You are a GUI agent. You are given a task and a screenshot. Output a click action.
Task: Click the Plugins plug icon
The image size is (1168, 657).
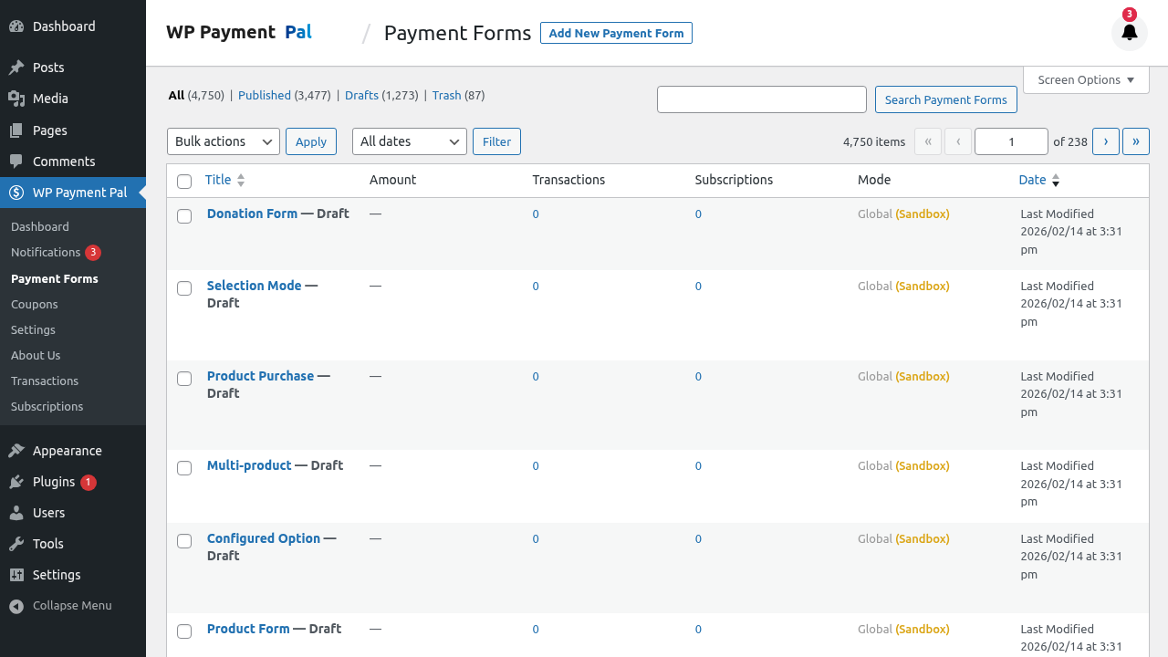(16, 482)
